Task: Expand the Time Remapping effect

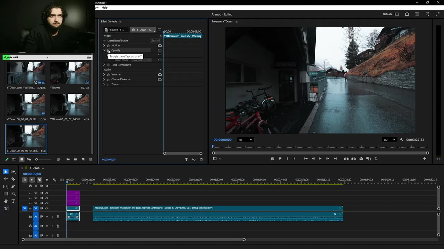Action: (104, 65)
